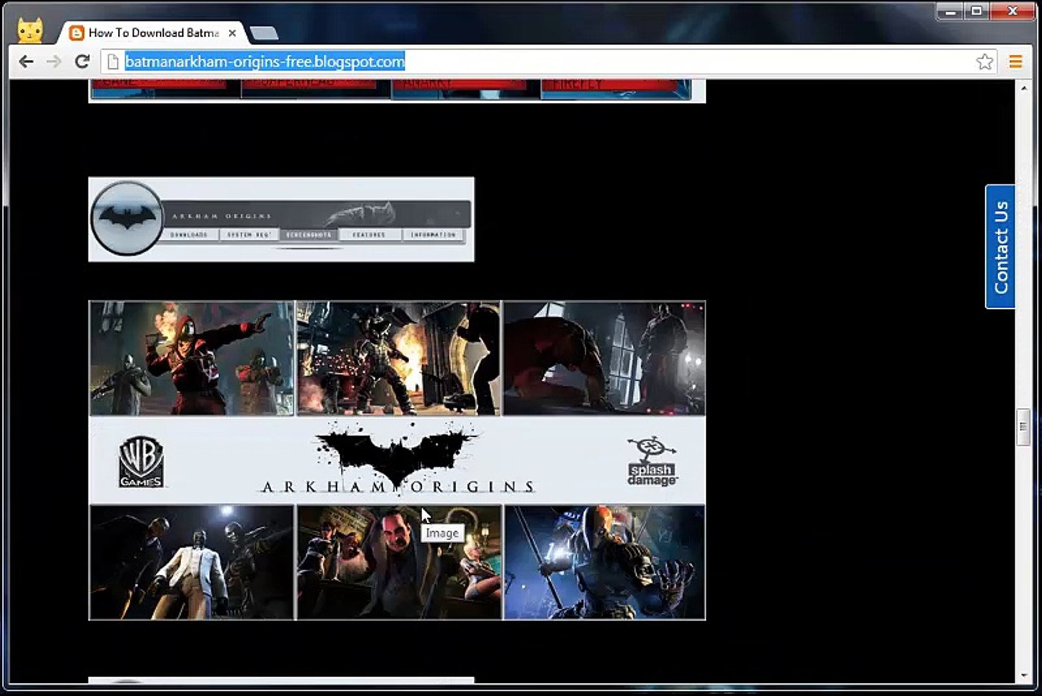
Task: Click the round Batman emblem logo
Action: (127, 218)
